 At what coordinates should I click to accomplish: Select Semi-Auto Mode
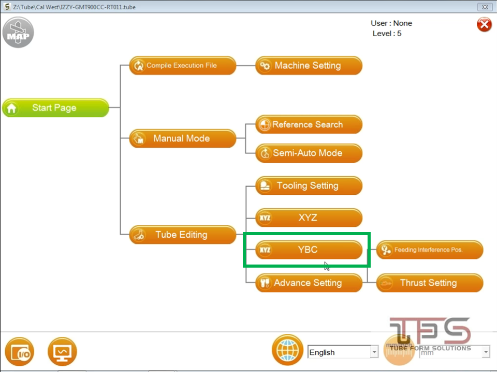click(309, 153)
